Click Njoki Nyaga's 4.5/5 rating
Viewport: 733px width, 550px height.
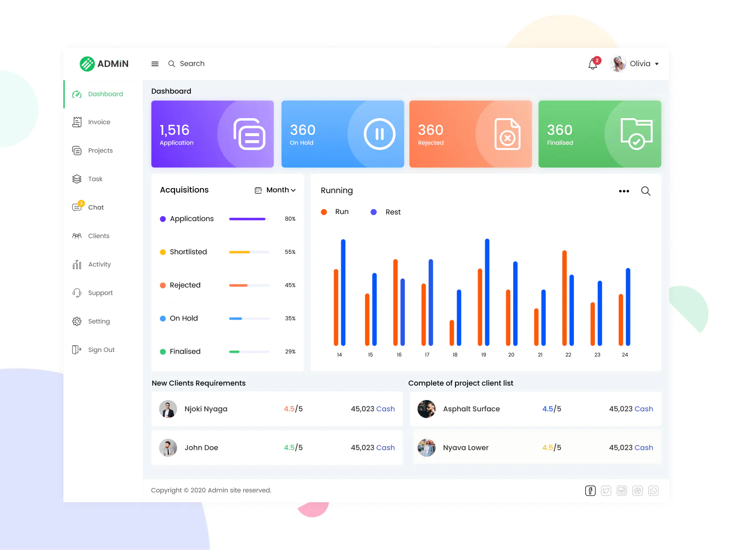point(293,409)
